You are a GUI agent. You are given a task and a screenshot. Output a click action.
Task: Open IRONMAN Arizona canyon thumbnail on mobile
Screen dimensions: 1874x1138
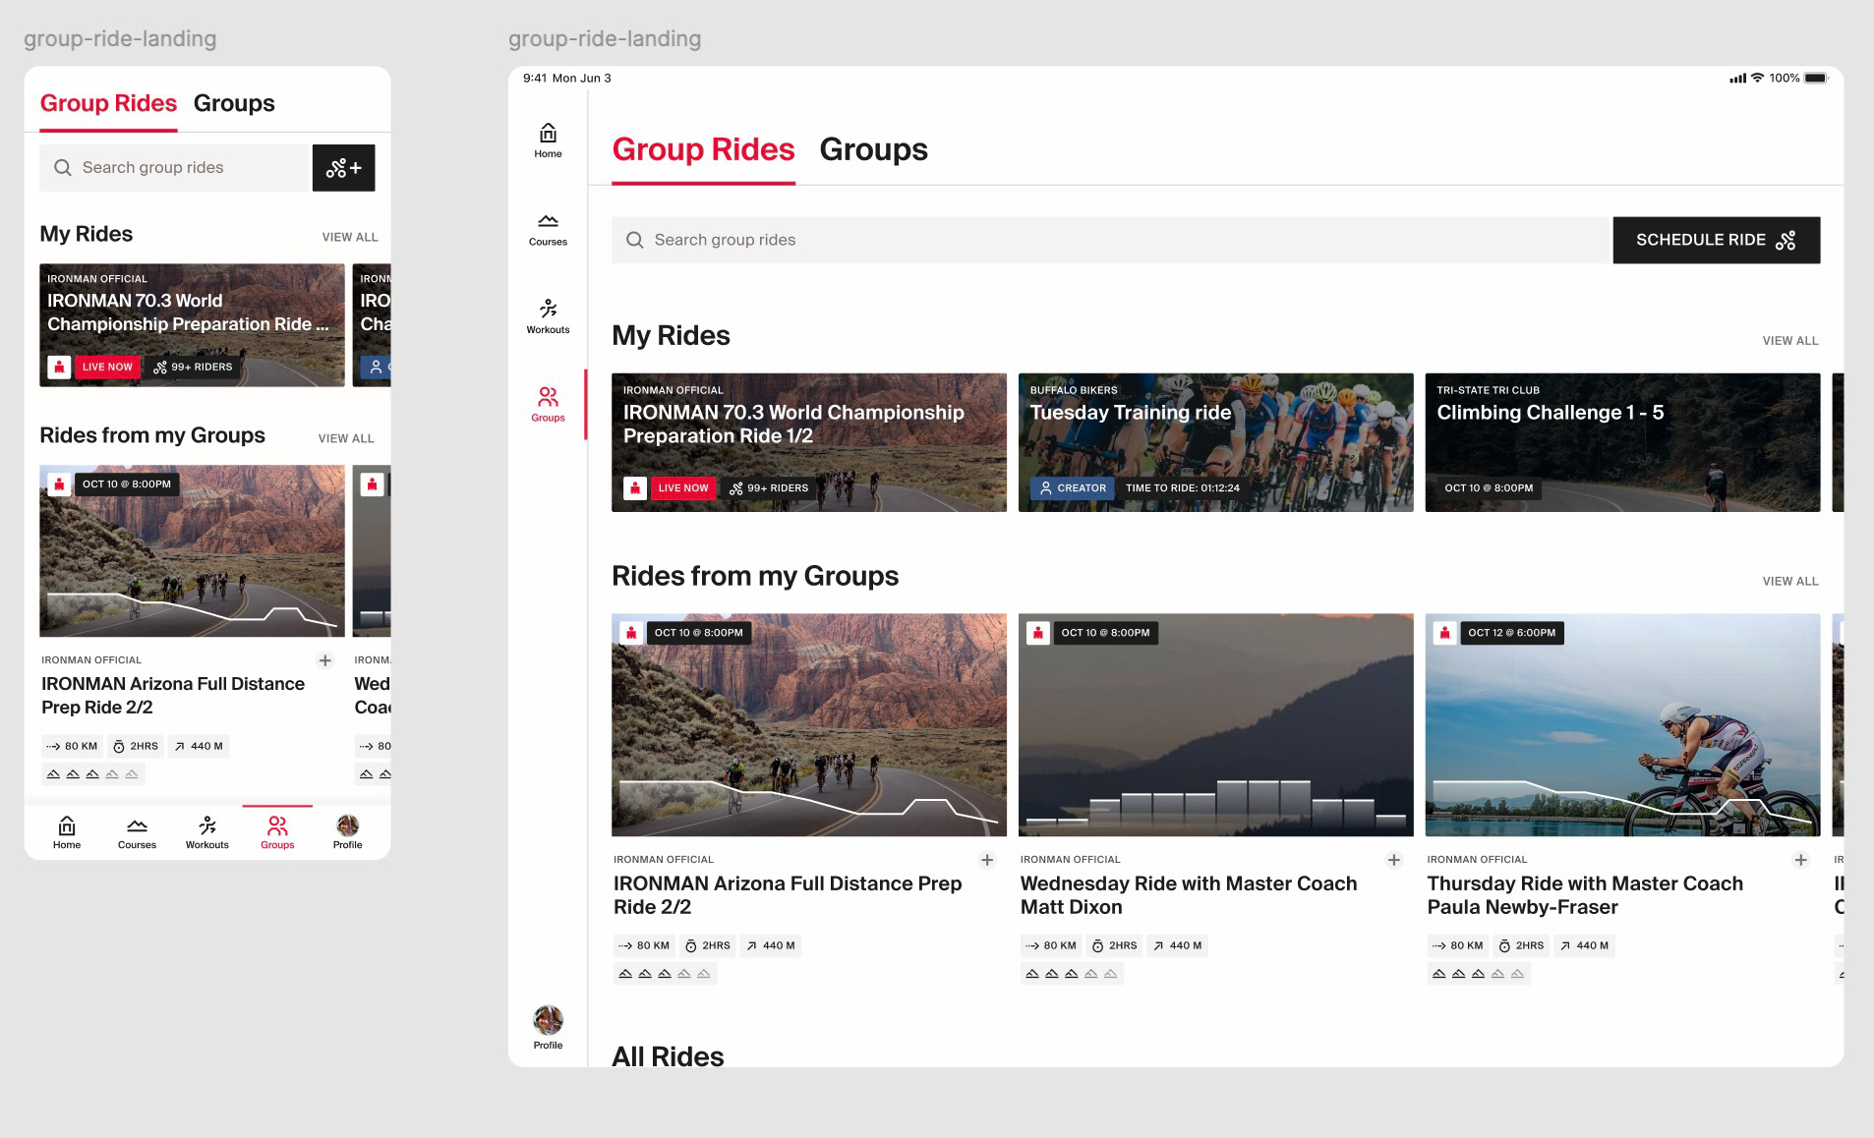(192, 550)
